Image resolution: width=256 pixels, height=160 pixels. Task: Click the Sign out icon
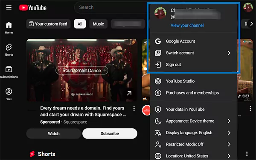pos(158,65)
